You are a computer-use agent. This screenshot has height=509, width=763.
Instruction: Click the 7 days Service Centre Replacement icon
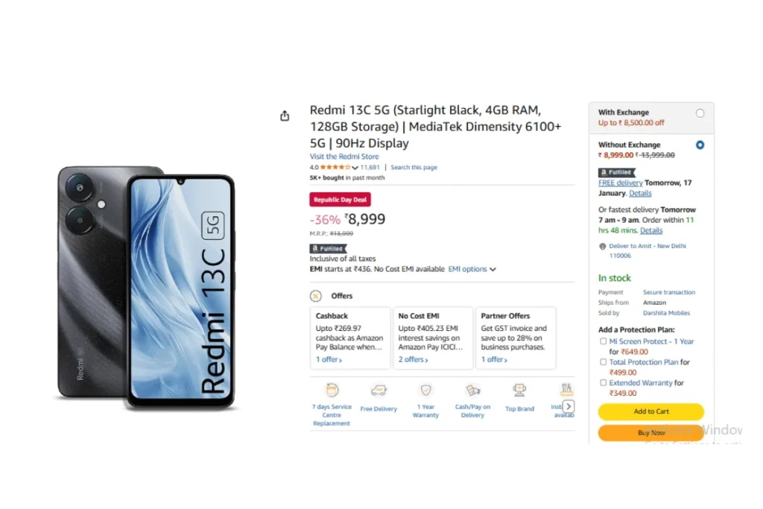332,390
